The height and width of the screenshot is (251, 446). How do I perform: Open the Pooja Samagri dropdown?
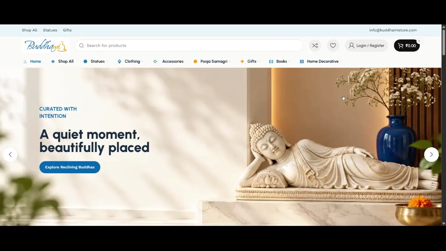point(212,61)
